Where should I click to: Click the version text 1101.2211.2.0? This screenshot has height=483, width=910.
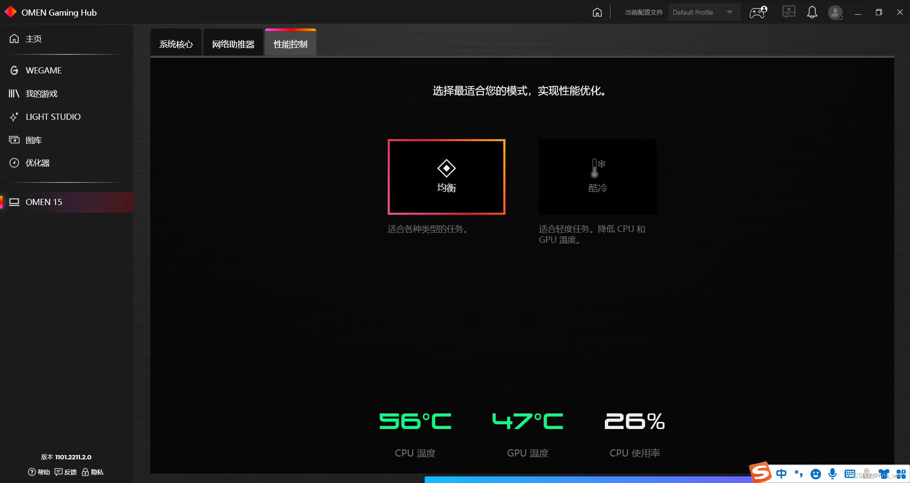(x=73, y=457)
